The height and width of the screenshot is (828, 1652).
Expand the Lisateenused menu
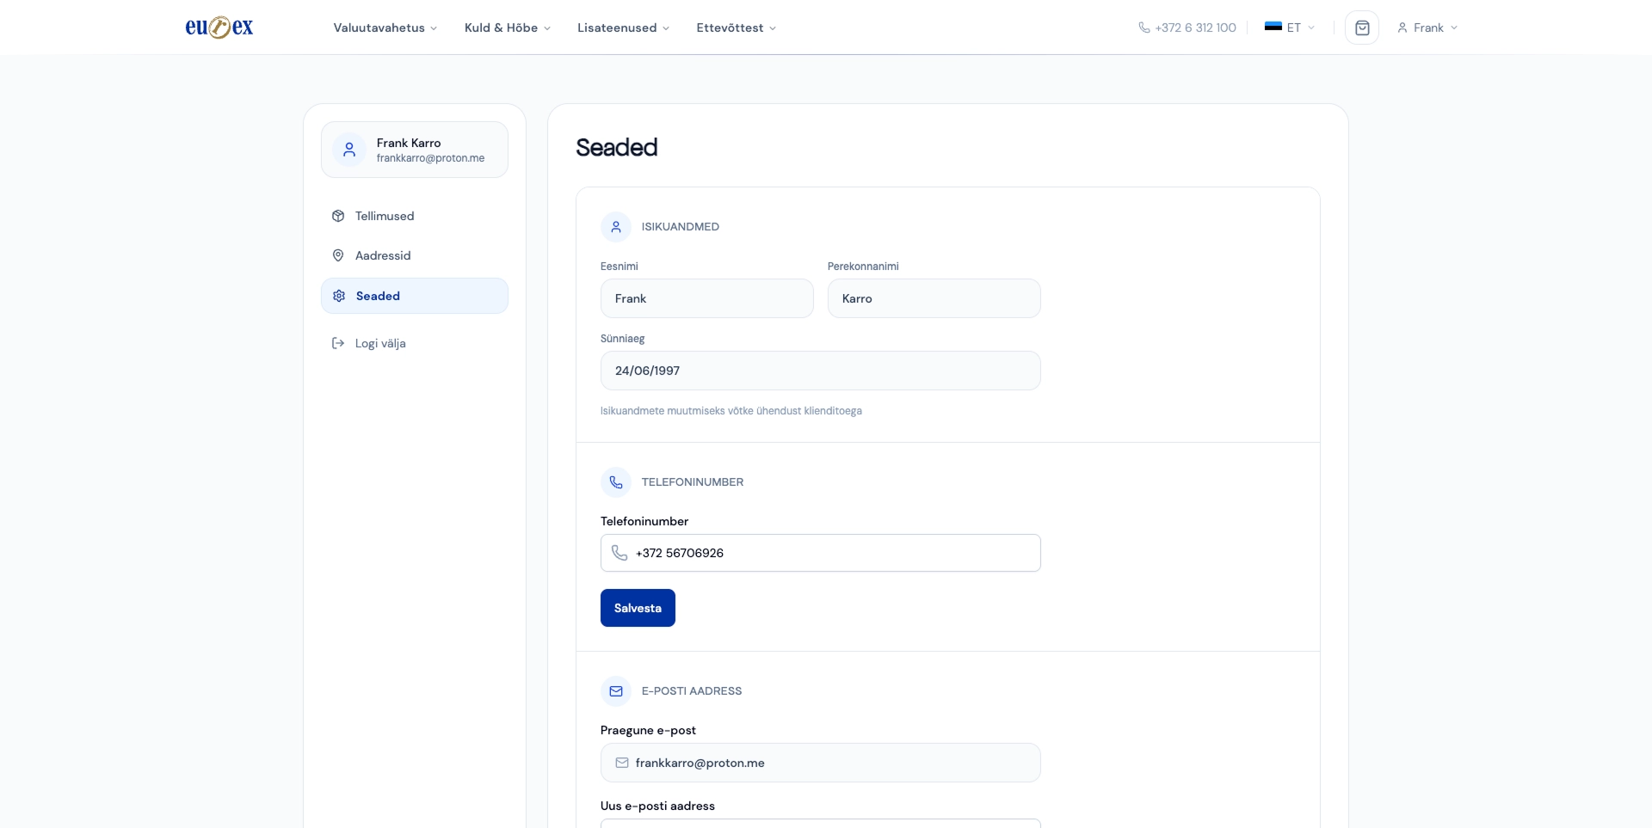click(x=623, y=28)
